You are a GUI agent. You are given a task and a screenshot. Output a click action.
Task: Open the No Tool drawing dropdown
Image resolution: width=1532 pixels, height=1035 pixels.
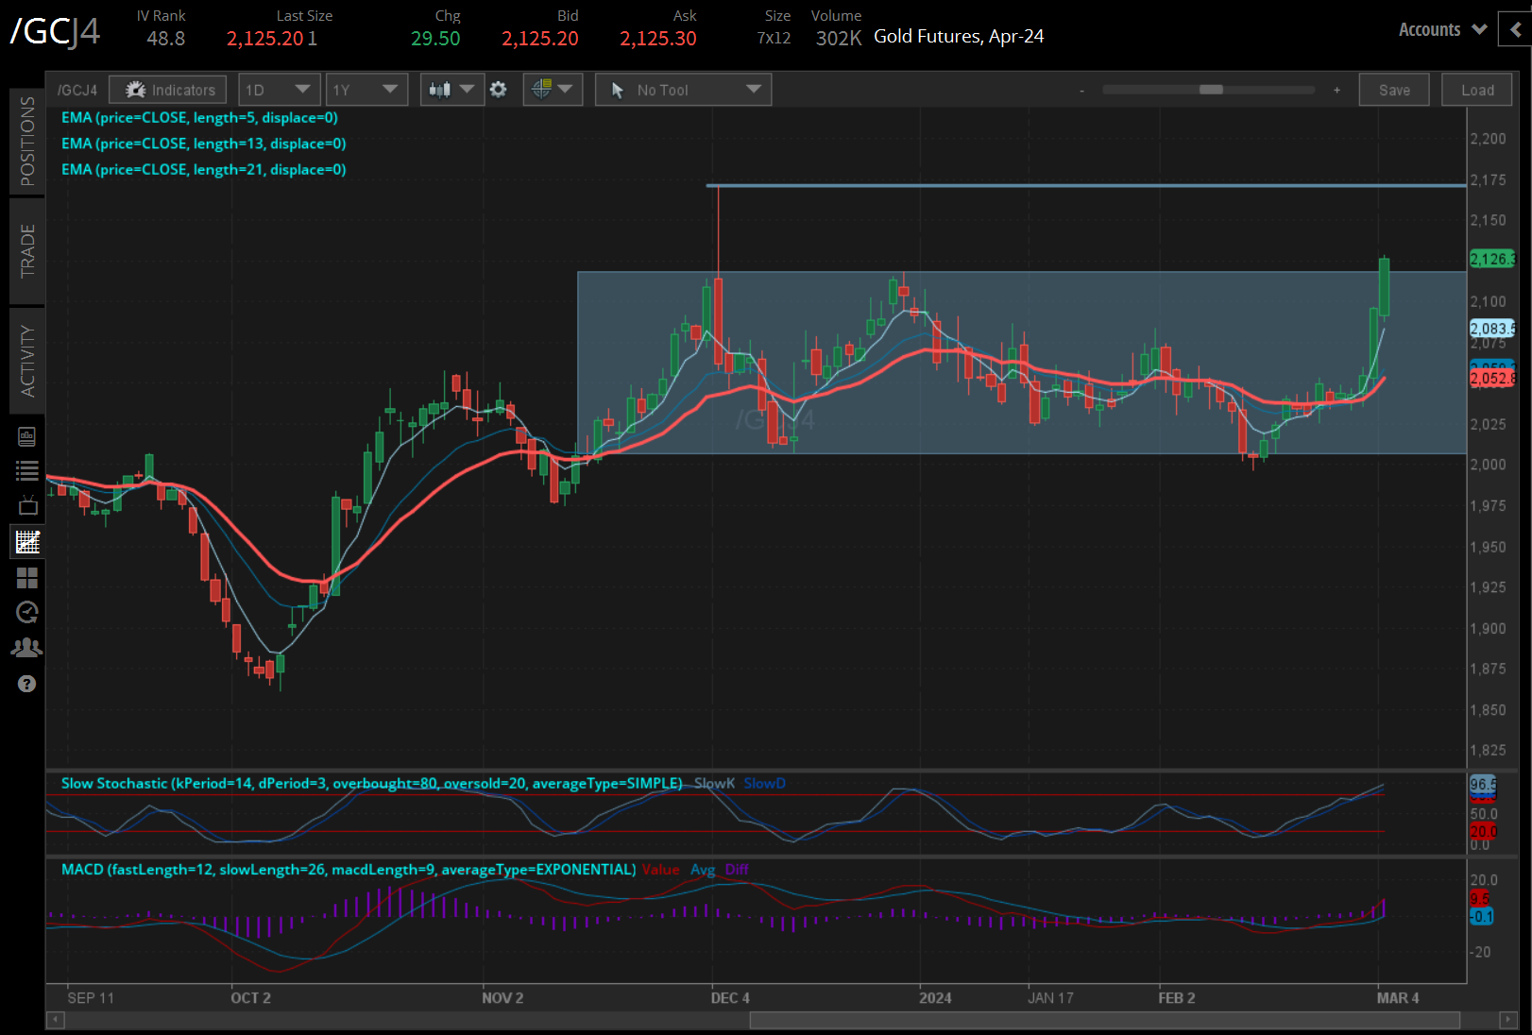click(683, 90)
